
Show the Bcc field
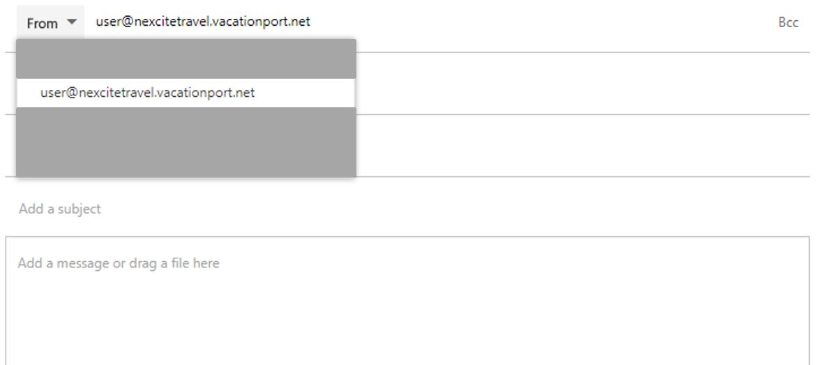click(x=788, y=22)
